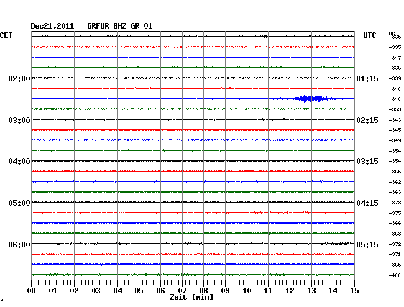Select the DC offset value -372
This screenshot has height=307, width=404.
click(395, 244)
